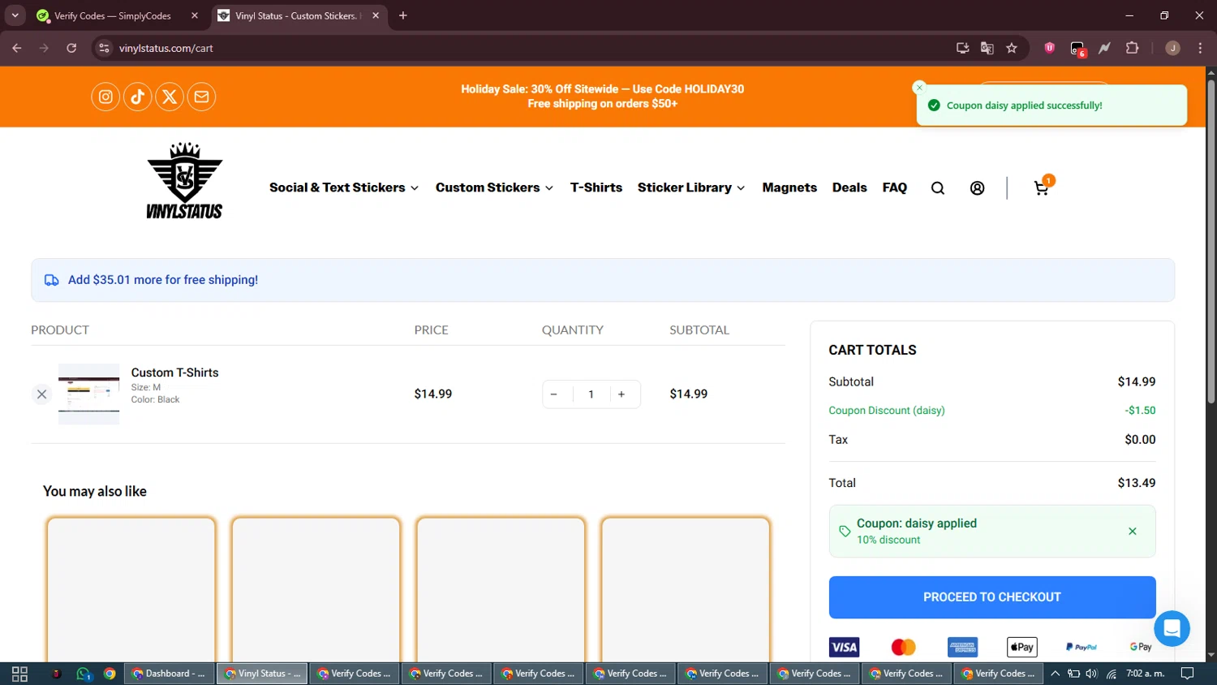The image size is (1217, 685).
Task: Open the Instagram social link
Action: pyautogui.click(x=105, y=97)
